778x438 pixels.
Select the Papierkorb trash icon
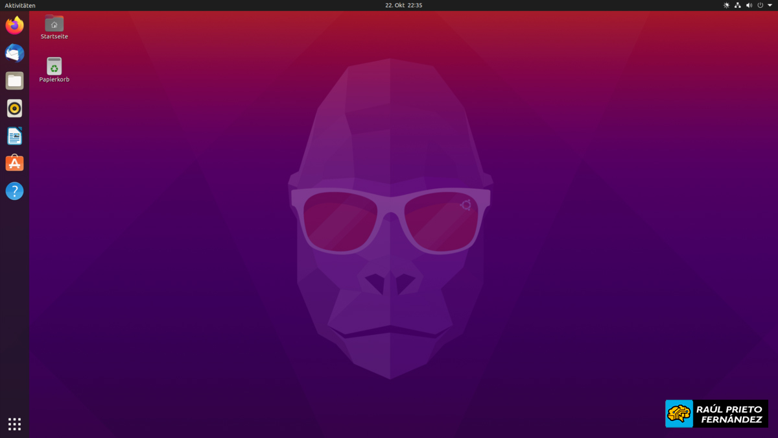(54, 66)
